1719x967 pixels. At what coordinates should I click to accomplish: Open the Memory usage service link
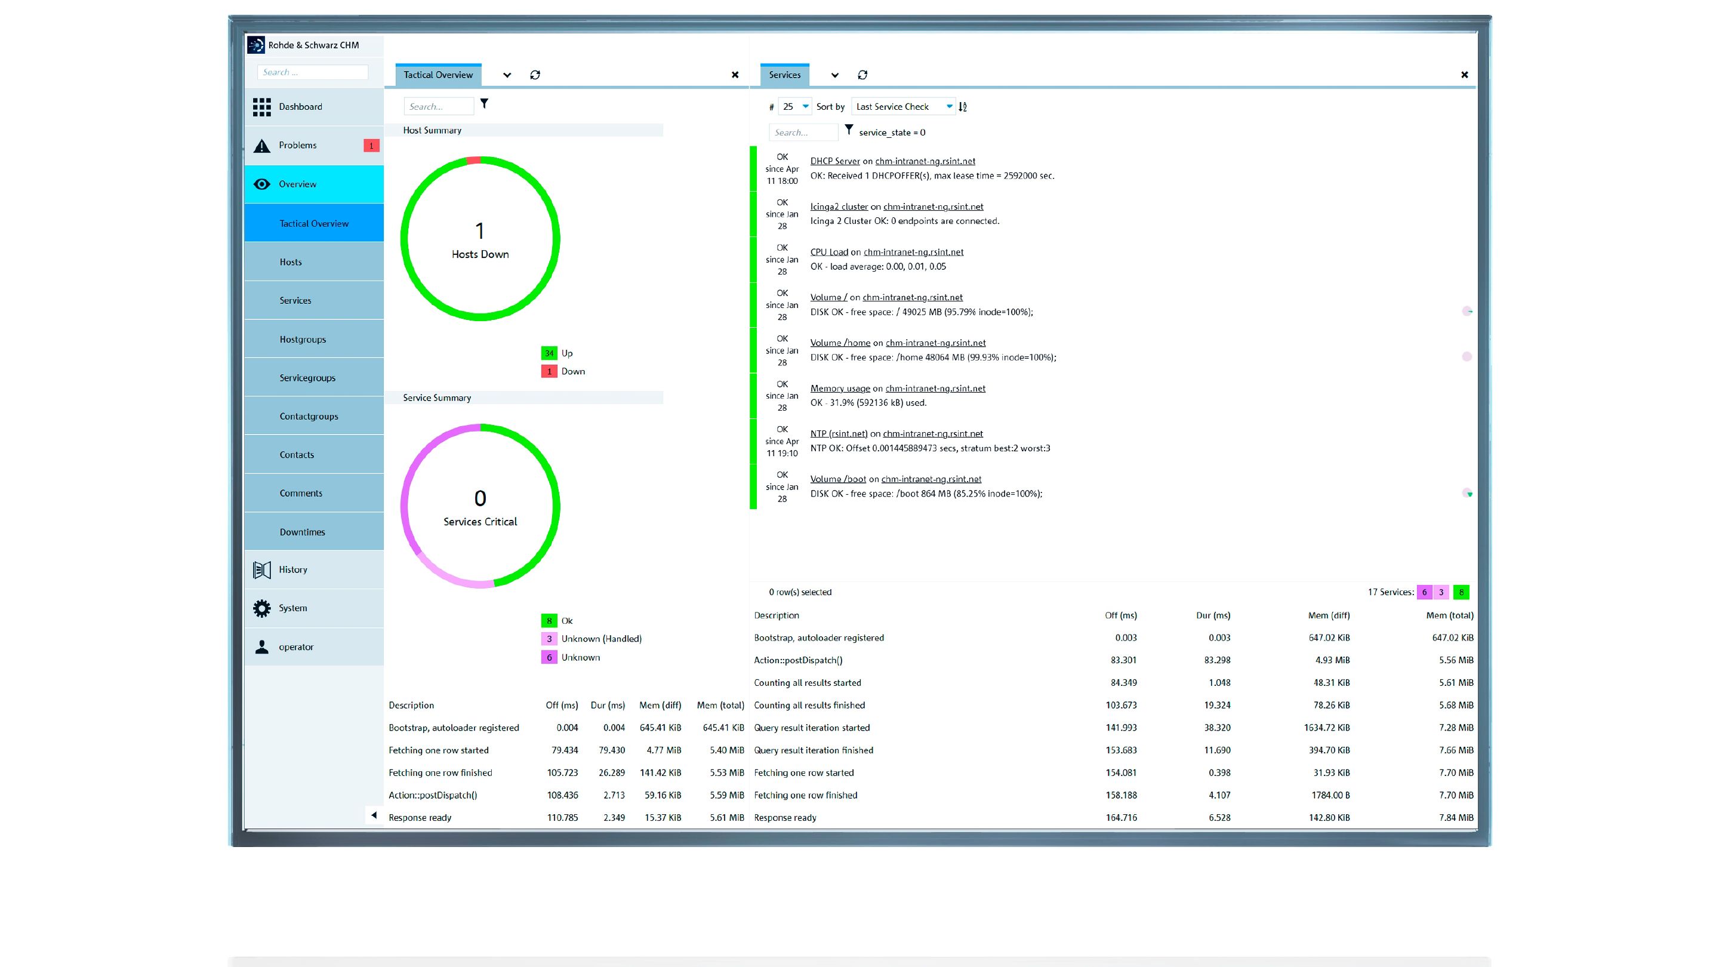click(839, 388)
